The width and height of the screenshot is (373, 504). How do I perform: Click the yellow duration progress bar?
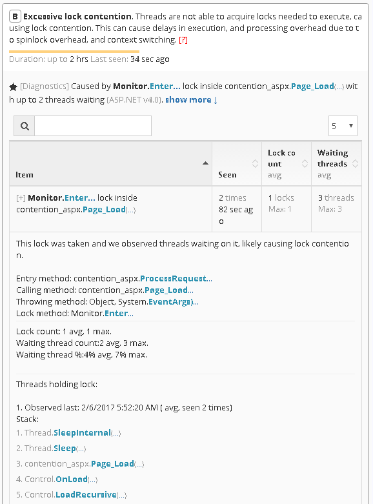pos(74,52)
